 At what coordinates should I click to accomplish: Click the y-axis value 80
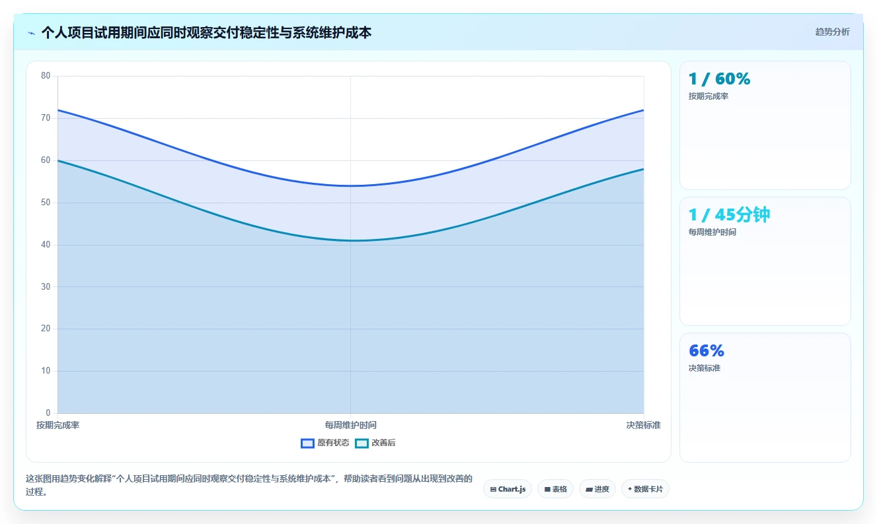coord(46,76)
